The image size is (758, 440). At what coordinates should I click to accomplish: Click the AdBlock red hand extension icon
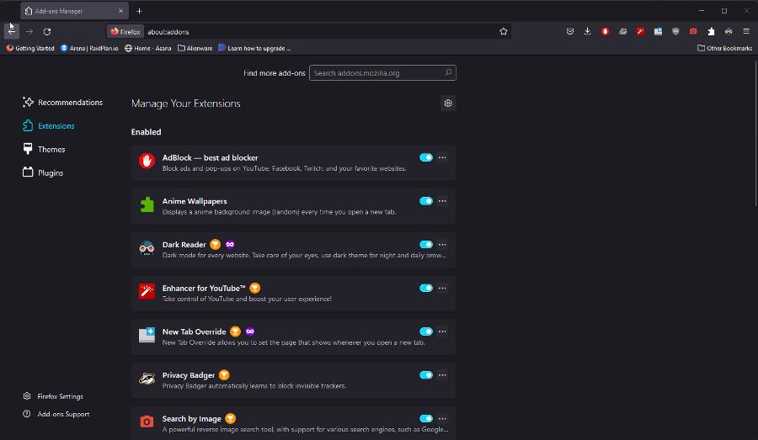tap(147, 161)
